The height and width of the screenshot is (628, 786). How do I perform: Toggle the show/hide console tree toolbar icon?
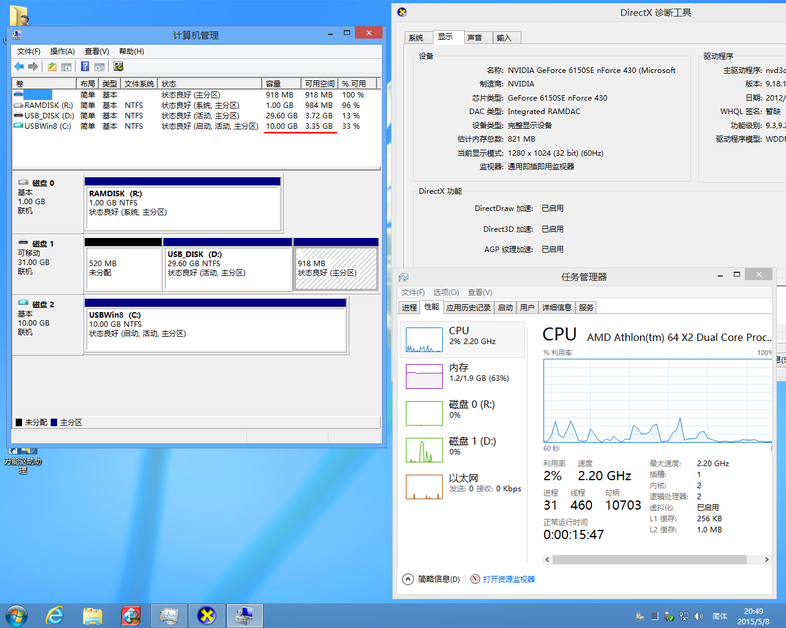[x=66, y=66]
